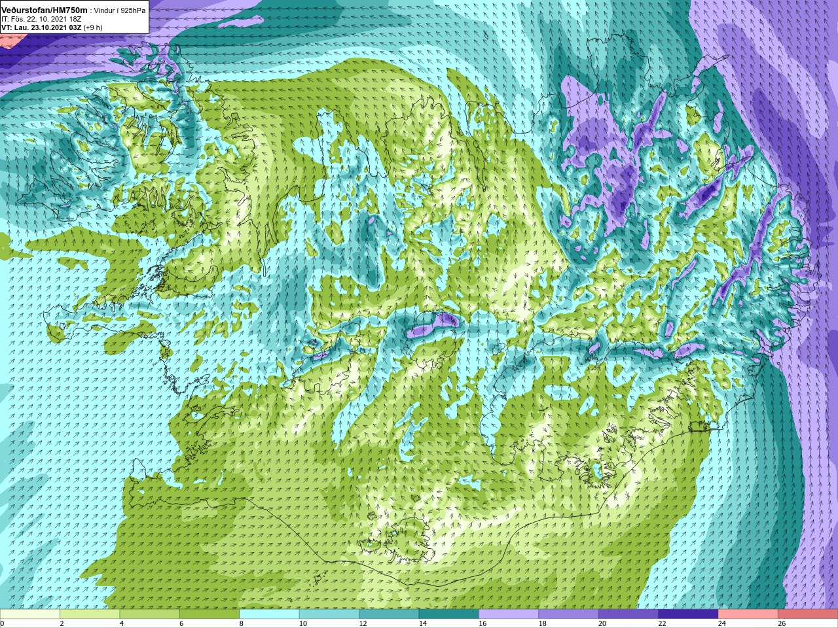The image size is (838, 628).
Task: Click the medium purple 18–20 legend swatch
Action: pos(568,614)
